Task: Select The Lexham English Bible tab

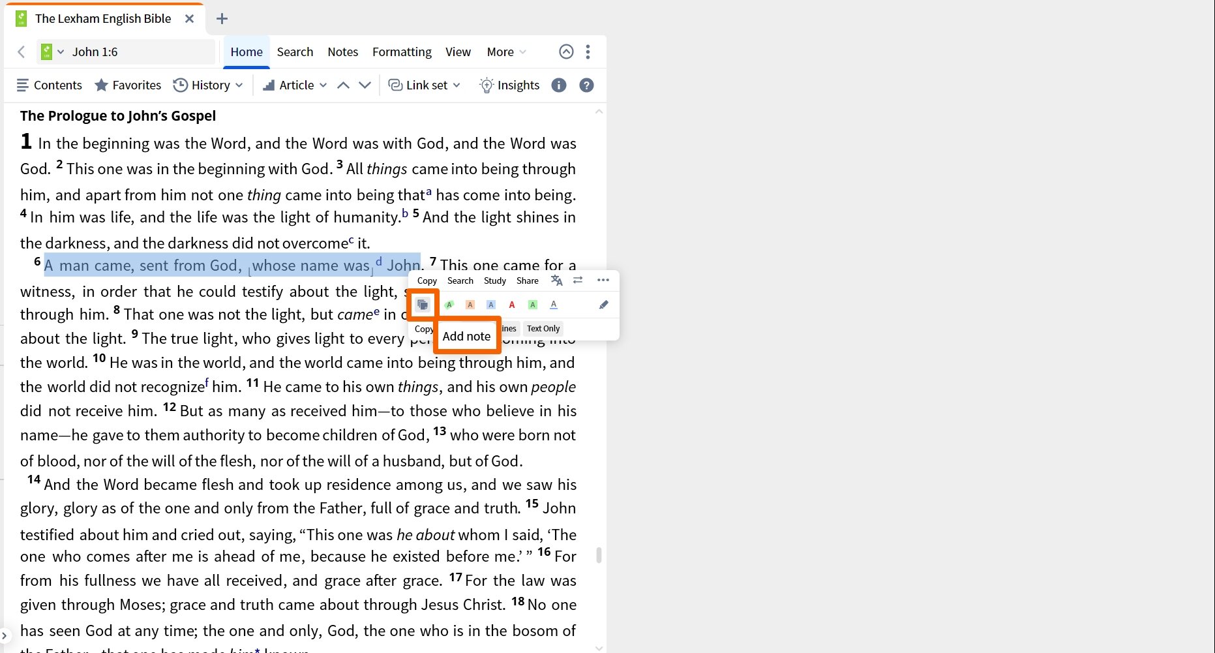Action: pos(102,19)
